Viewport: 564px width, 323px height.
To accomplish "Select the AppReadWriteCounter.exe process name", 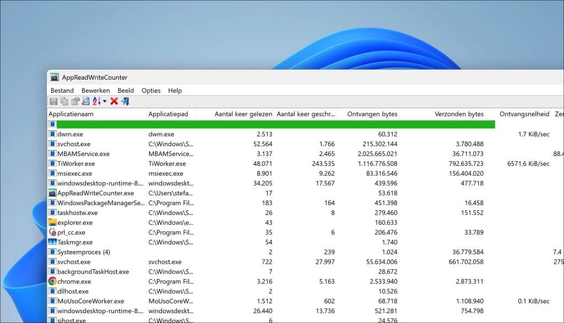I will point(96,193).
